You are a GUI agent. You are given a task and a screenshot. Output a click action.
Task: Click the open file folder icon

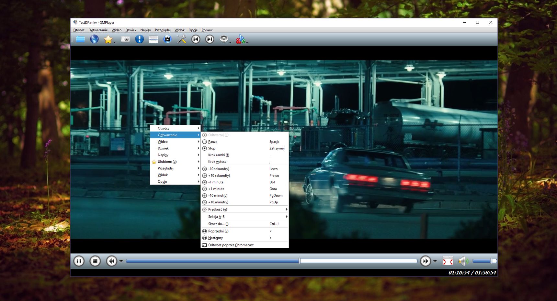click(80, 39)
